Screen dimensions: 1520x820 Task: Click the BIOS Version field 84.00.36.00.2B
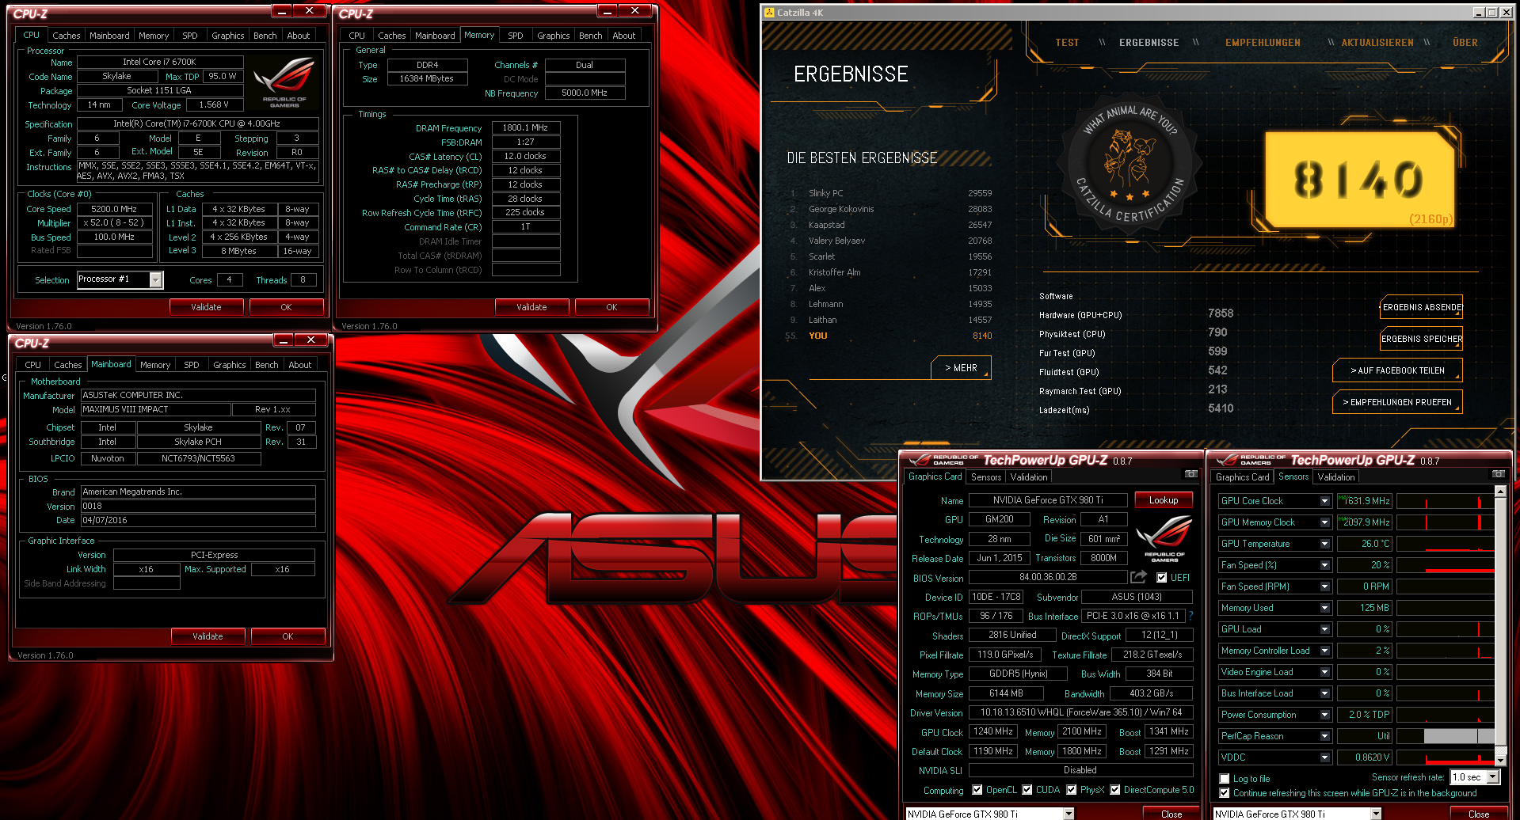(x=1048, y=577)
